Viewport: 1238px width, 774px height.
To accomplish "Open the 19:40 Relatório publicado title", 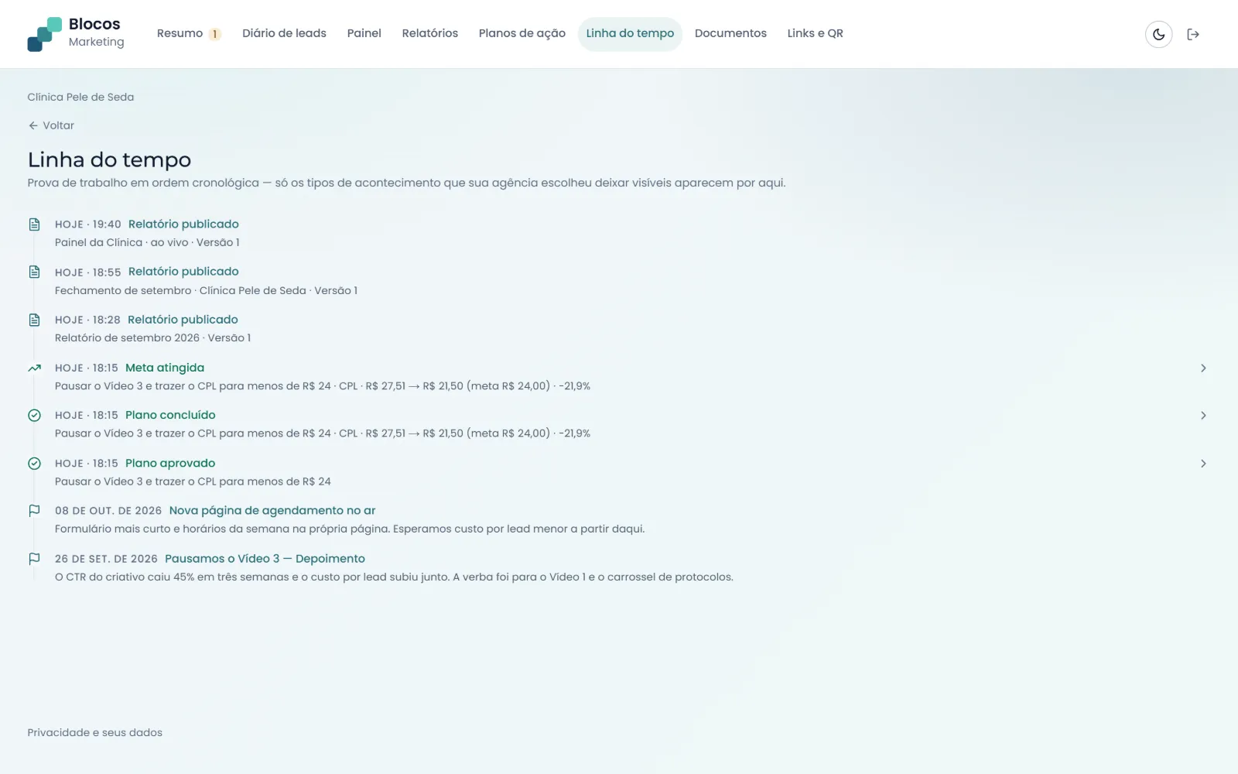I will [183, 224].
